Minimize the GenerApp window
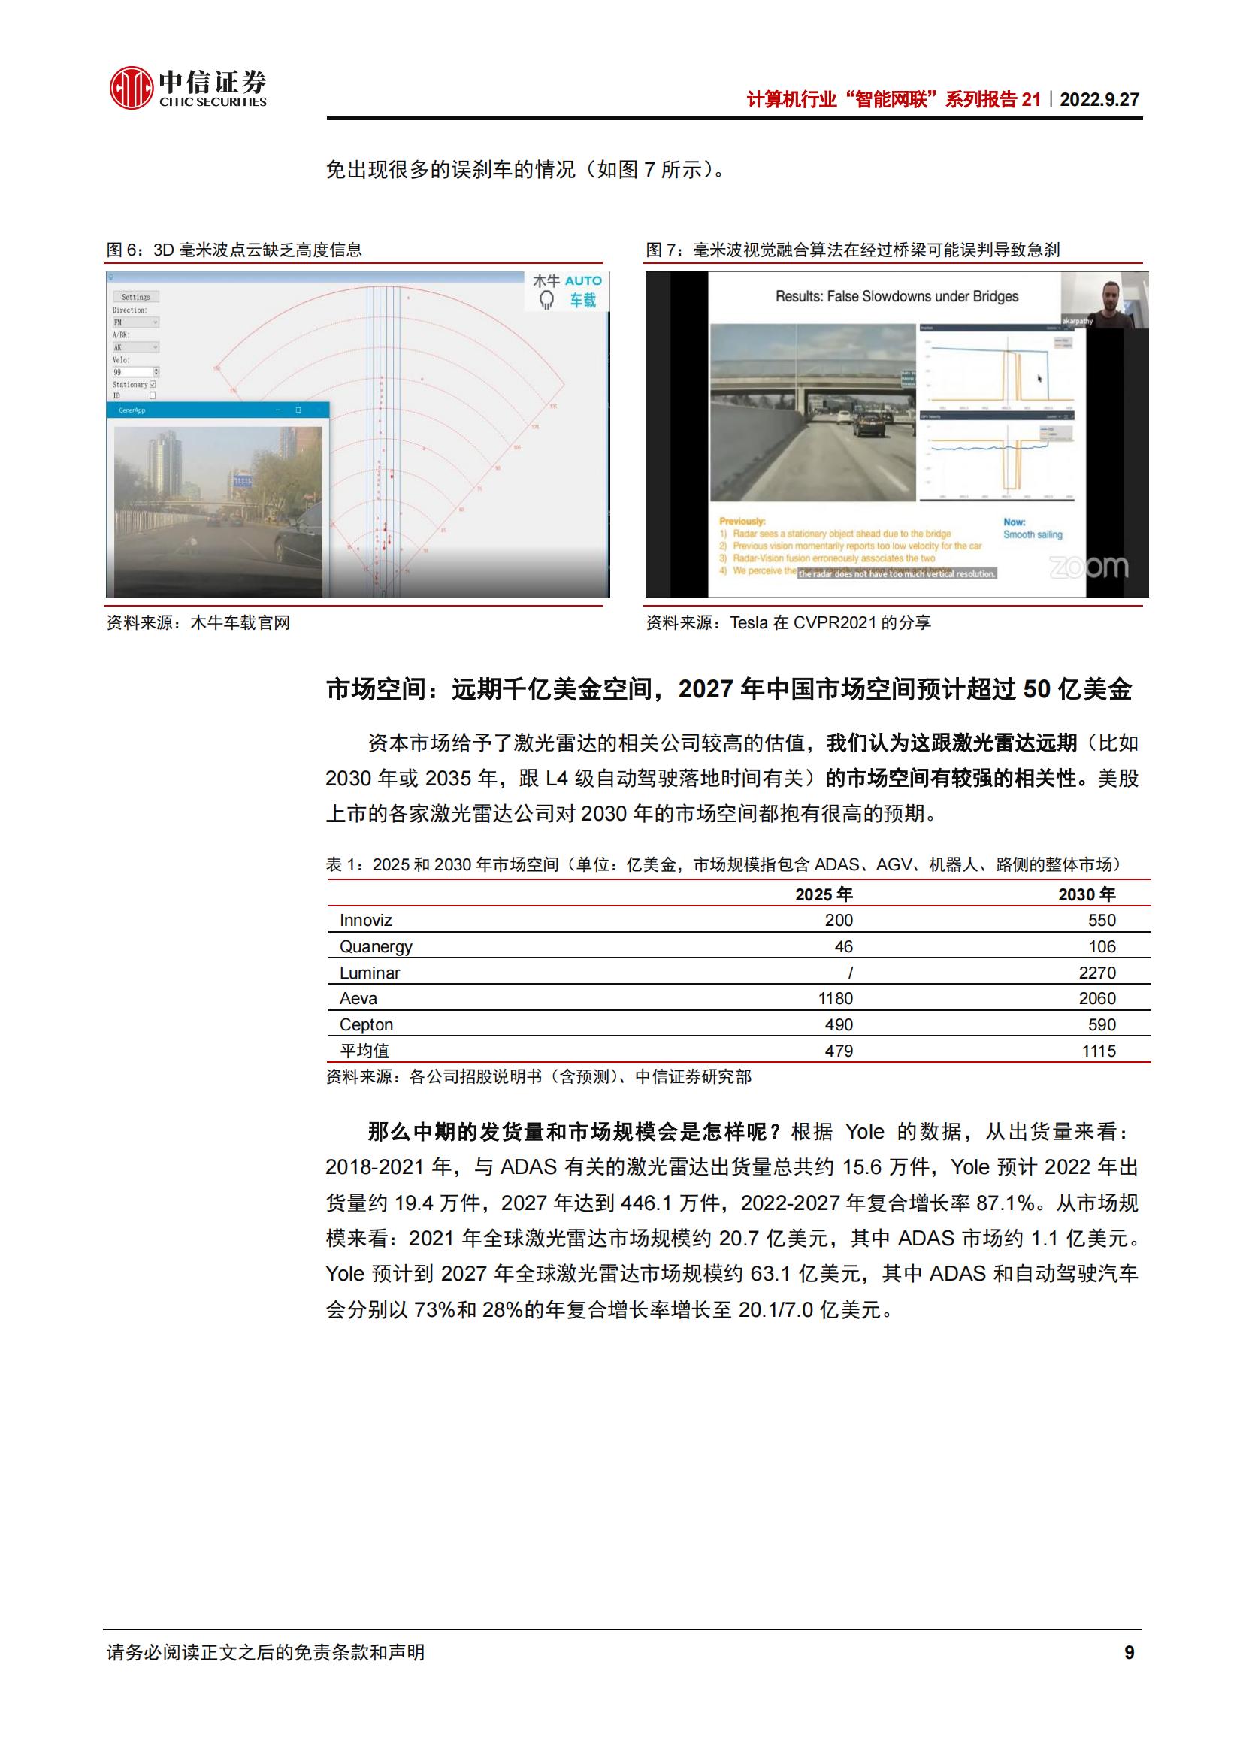 (x=278, y=410)
